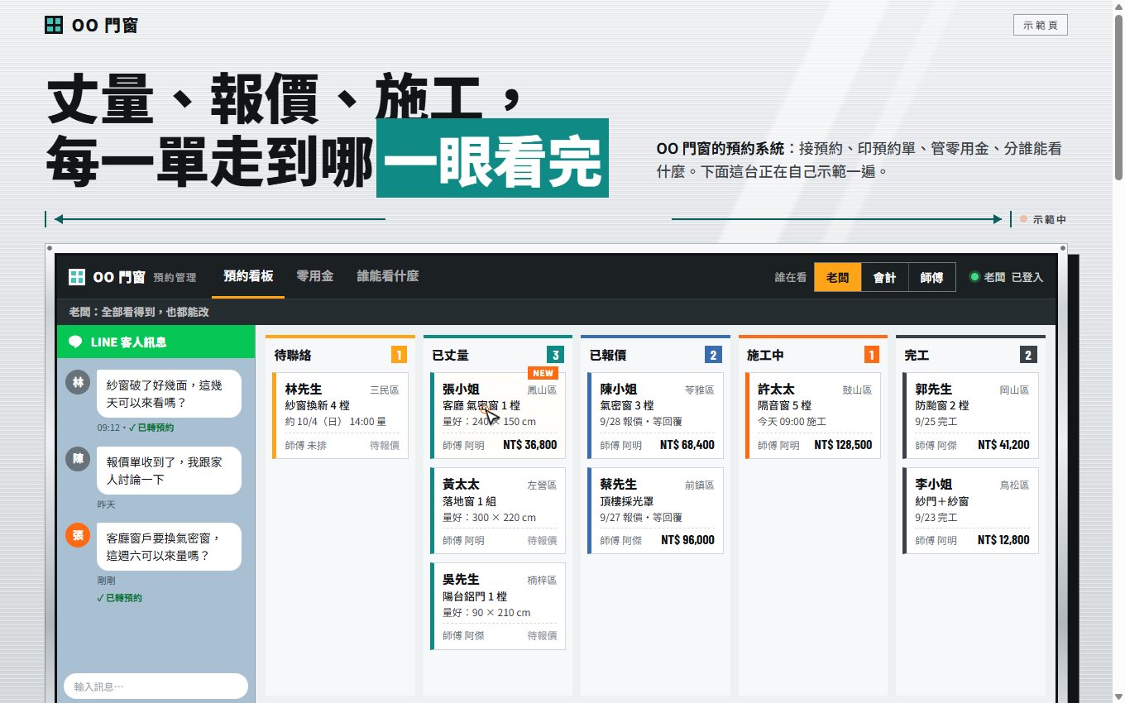Click the count badge on 已報價 column
This screenshot has height=703, width=1125.
tap(713, 356)
